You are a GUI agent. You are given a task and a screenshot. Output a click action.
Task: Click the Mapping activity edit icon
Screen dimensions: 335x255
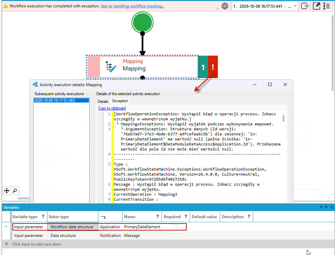111,67
